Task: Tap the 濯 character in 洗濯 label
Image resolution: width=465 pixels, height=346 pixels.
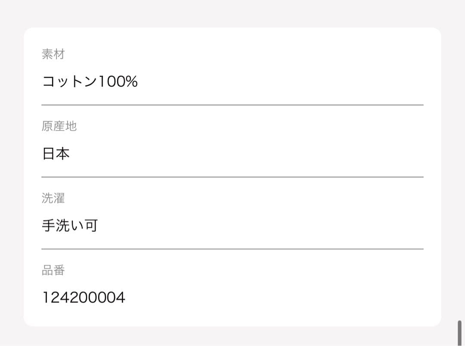Action: 59,198
